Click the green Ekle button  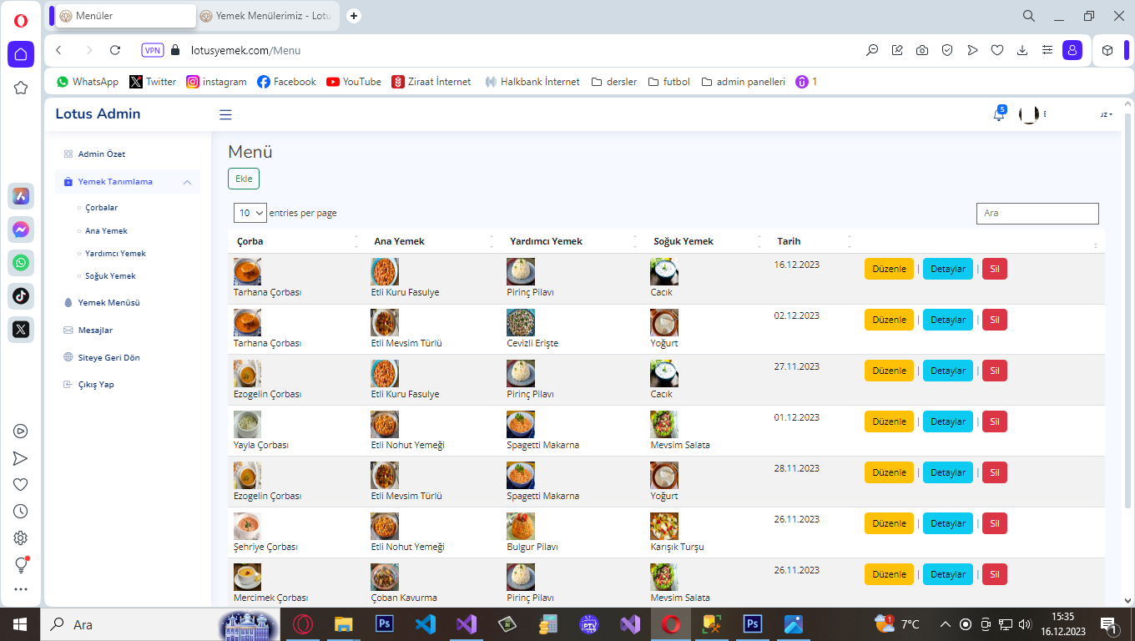pos(244,179)
